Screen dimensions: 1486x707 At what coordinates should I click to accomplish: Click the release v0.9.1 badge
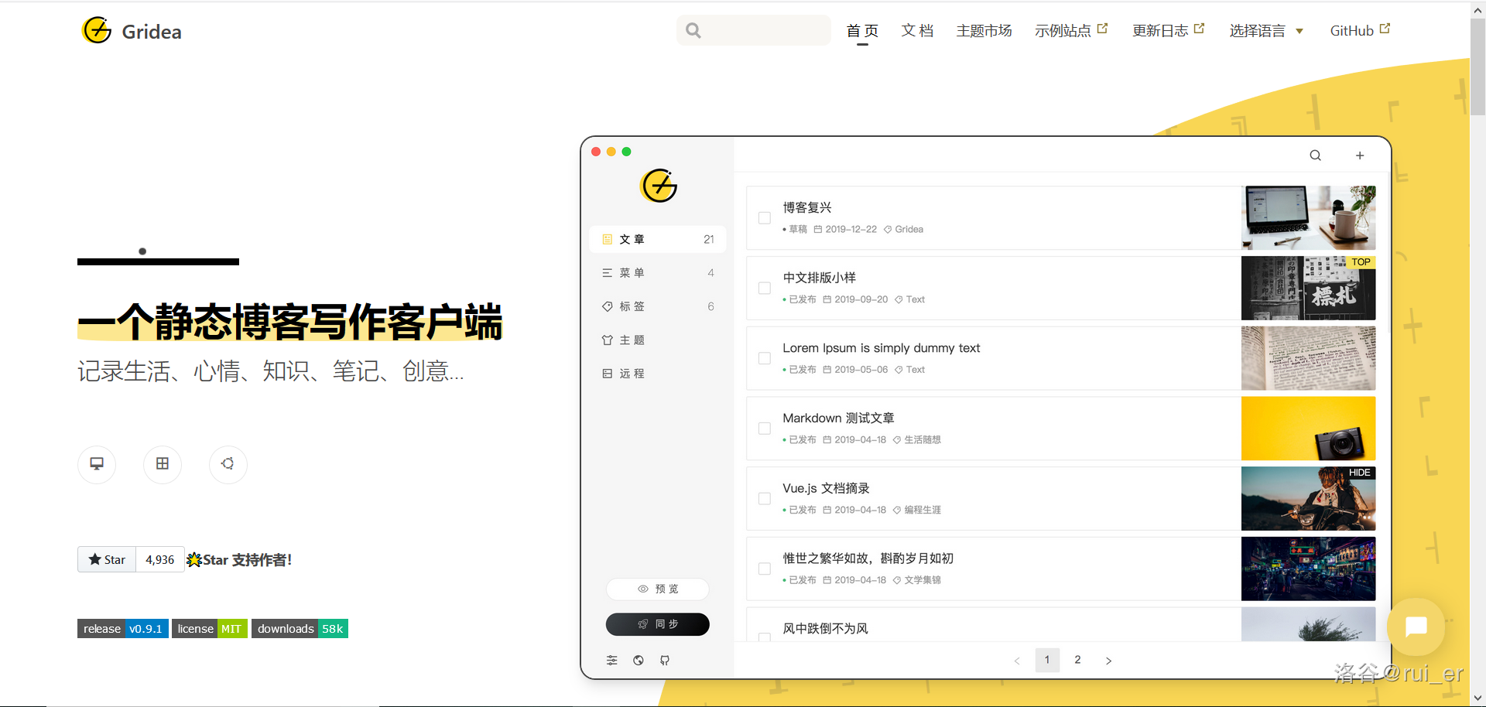coord(123,629)
